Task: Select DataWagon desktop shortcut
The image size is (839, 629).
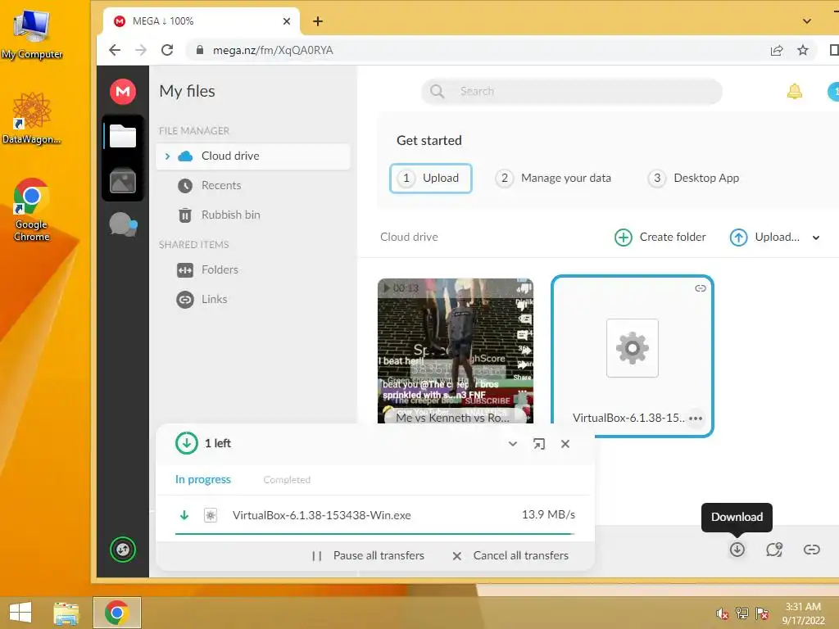Action: pos(32,118)
